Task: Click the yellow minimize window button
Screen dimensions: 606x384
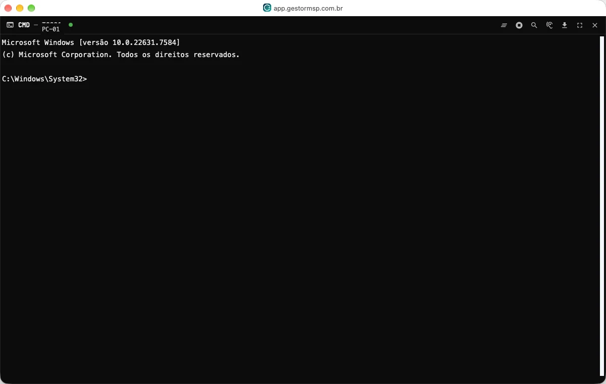Action: click(x=20, y=8)
